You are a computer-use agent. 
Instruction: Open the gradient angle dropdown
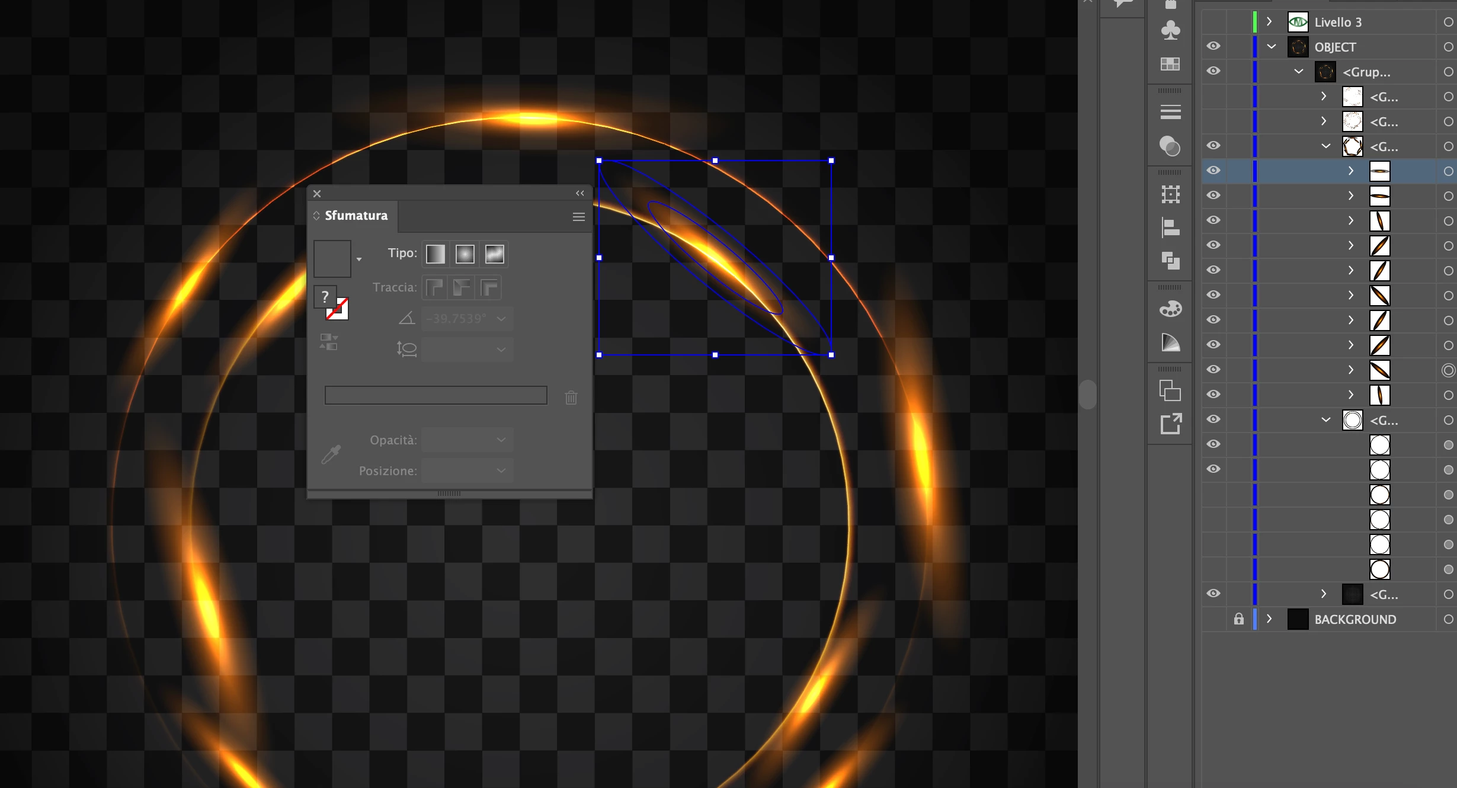click(x=501, y=319)
